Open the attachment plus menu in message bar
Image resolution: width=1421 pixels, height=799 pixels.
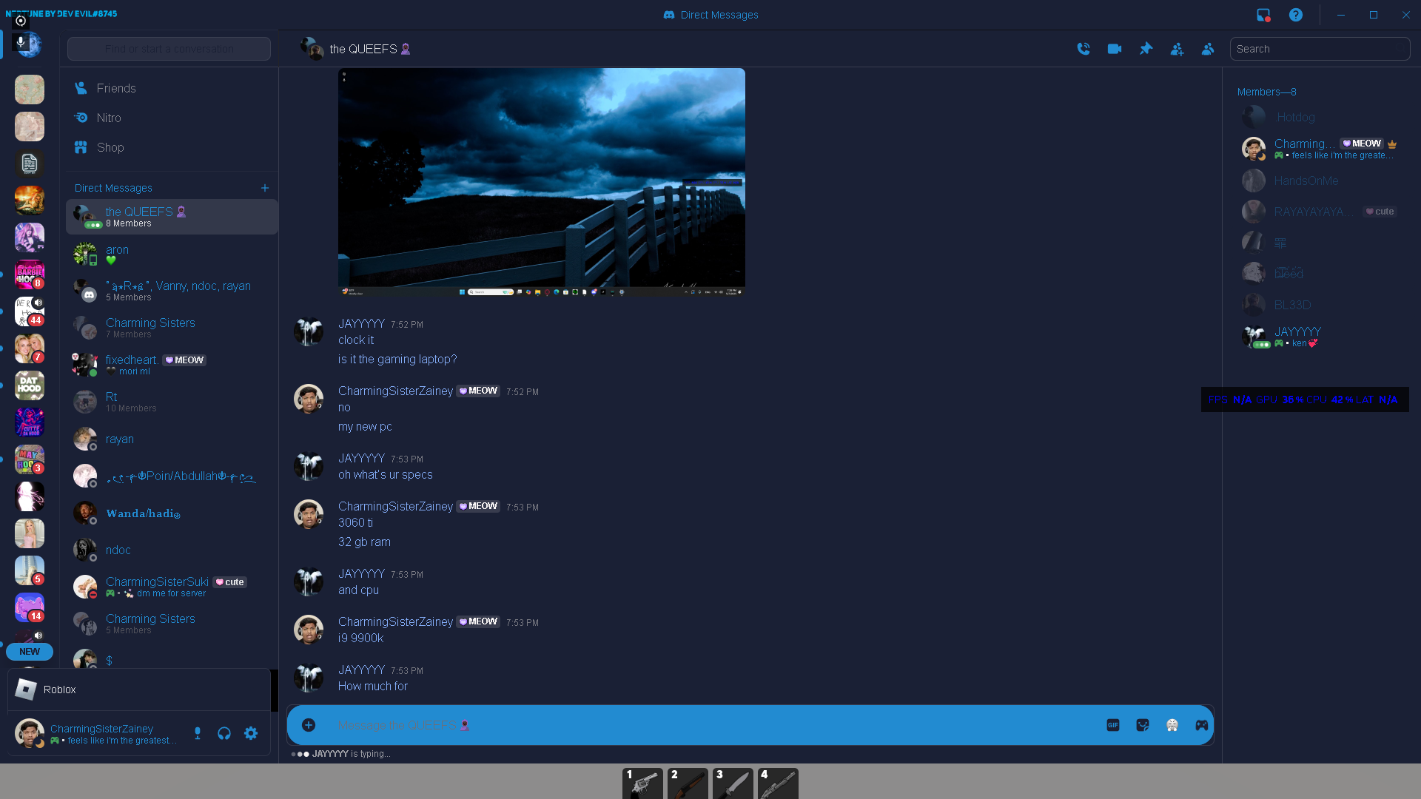(x=309, y=725)
